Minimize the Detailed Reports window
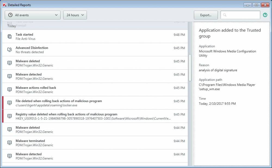272x168 pixels. [x=248, y=5]
